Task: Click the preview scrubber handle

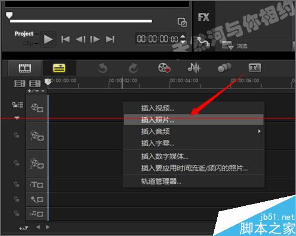Action: [x=9, y=15]
